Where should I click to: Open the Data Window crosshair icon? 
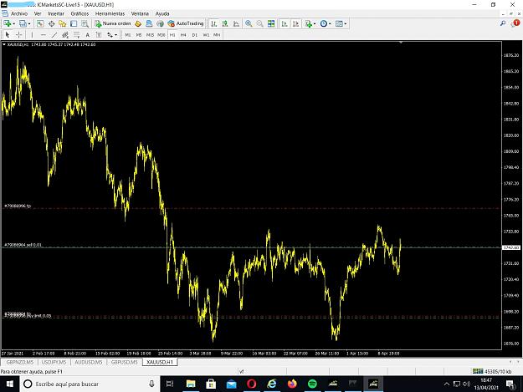51,23
